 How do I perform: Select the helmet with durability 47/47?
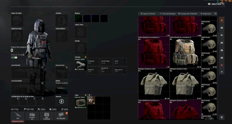[x=209, y=44]
